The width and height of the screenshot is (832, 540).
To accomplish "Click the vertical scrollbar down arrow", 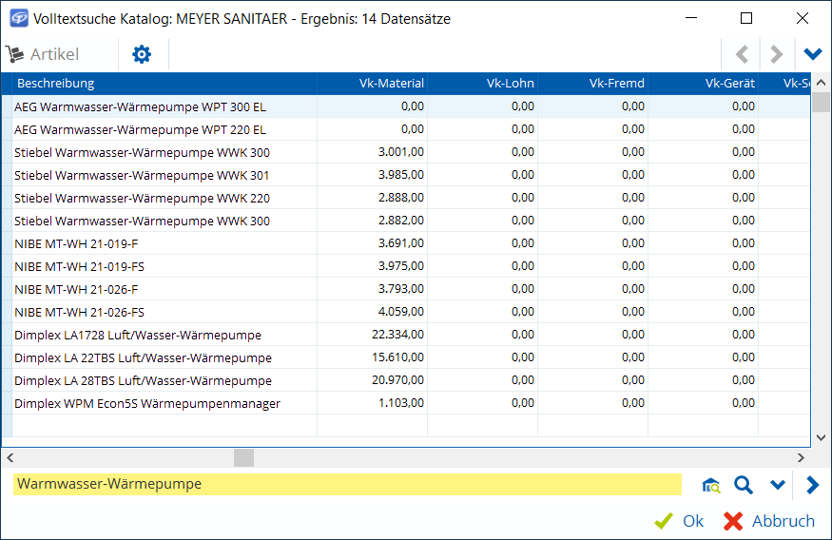I will (x=821, y=437).
